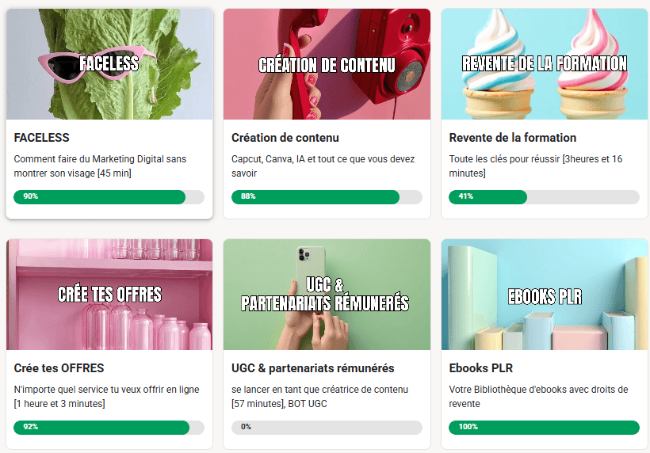Click the UGC & partenariats rémunérés title

click(313, 367)
